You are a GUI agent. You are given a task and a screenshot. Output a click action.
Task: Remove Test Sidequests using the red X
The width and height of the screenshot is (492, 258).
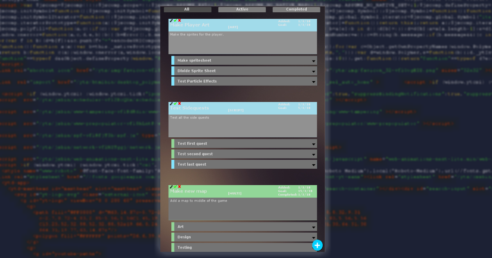point(180,104)
